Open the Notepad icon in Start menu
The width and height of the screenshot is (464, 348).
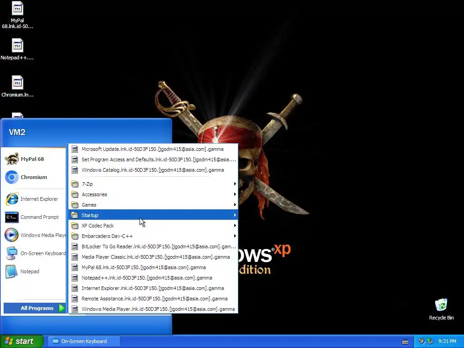click(11, 271)
